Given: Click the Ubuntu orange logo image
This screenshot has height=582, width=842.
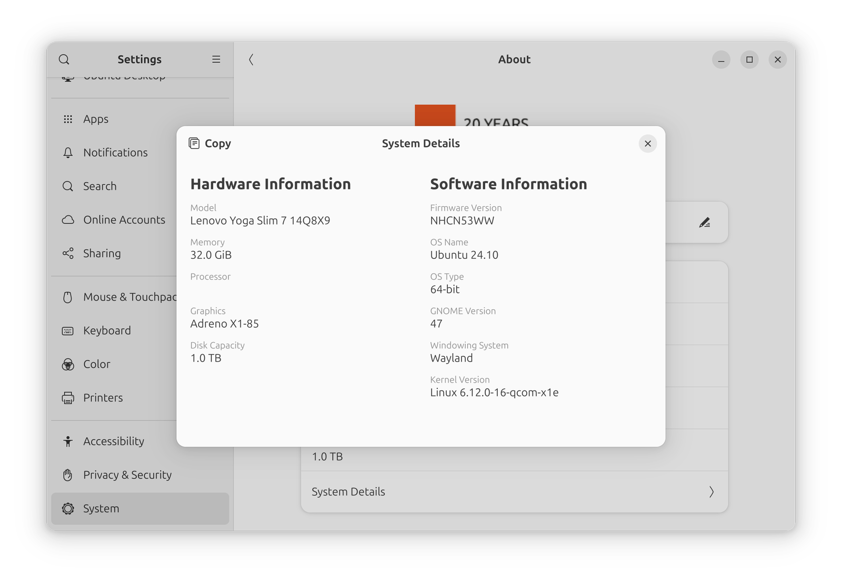Looking at the screenshot, I should [435, 115].
